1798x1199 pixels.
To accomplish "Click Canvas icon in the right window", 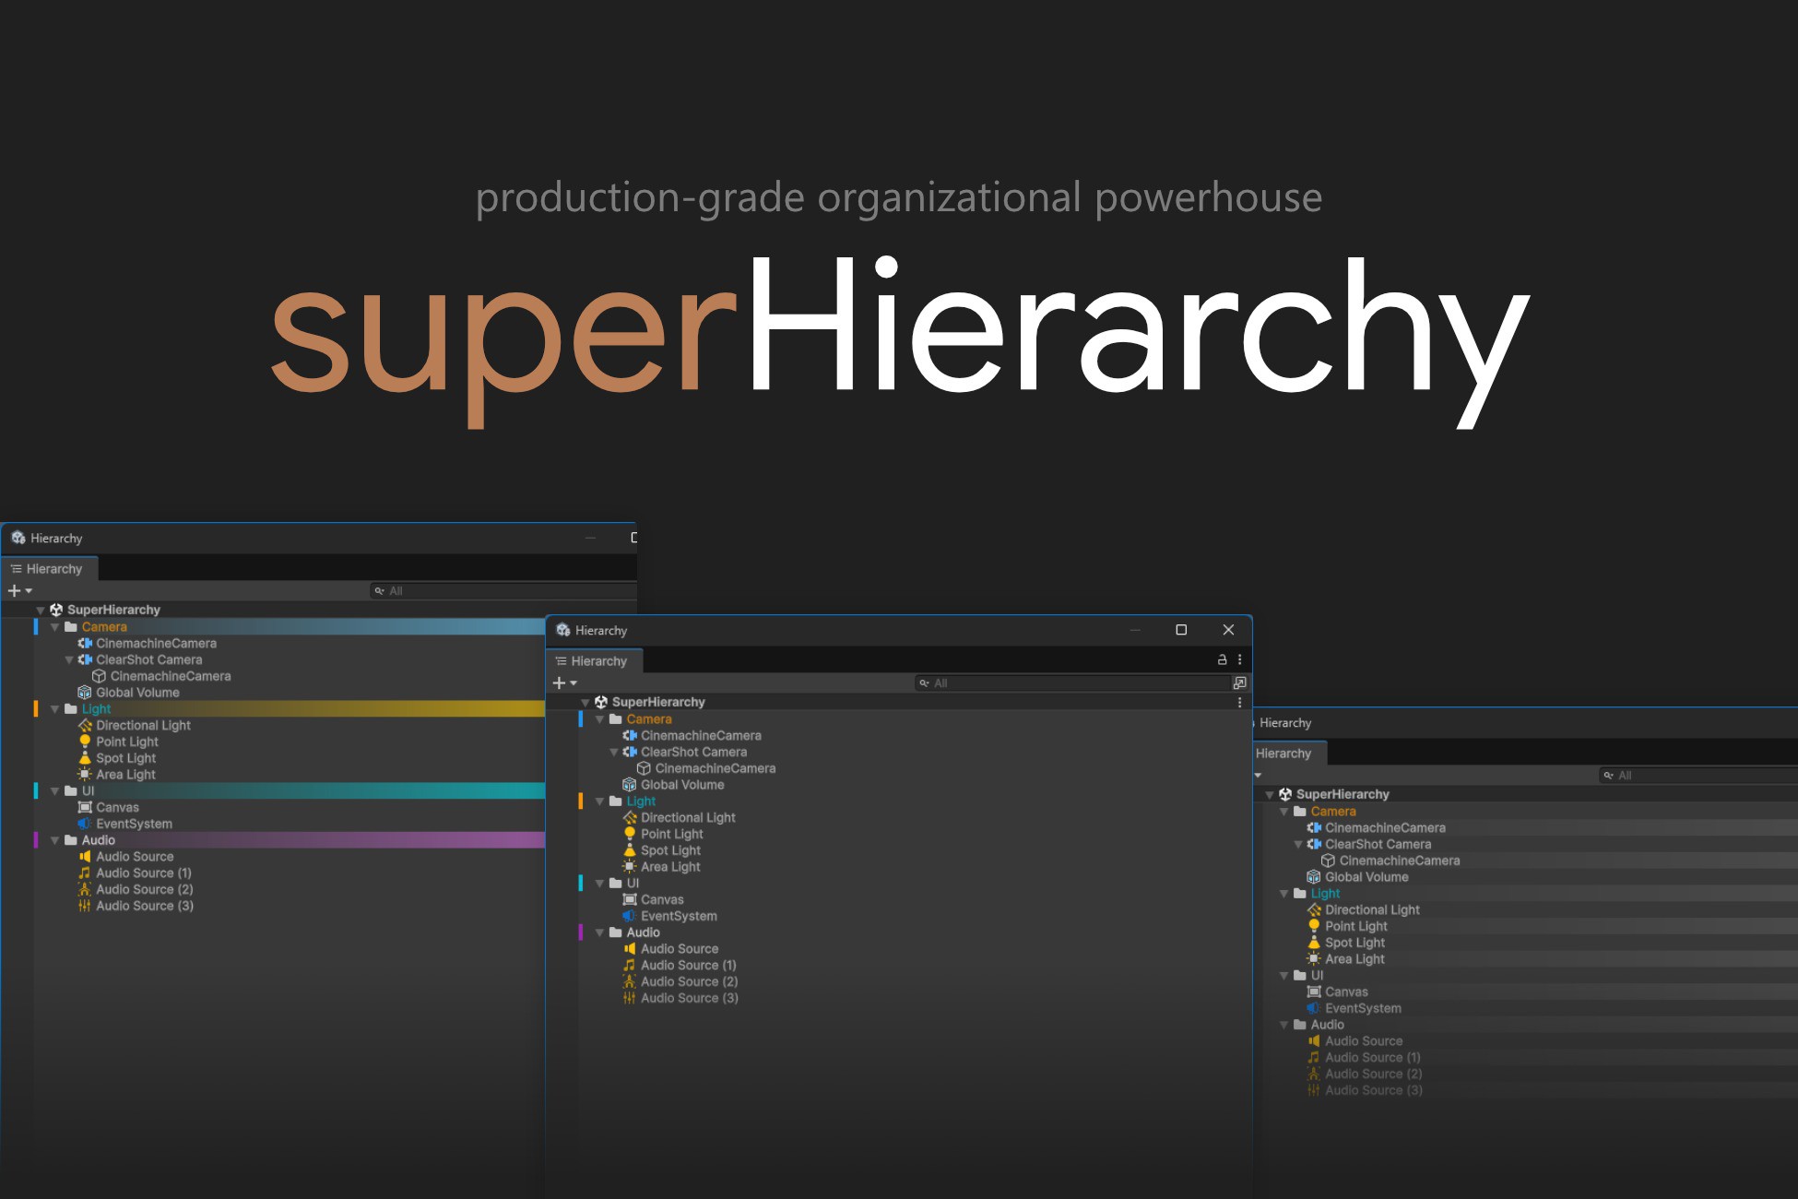I will 1314,991.
